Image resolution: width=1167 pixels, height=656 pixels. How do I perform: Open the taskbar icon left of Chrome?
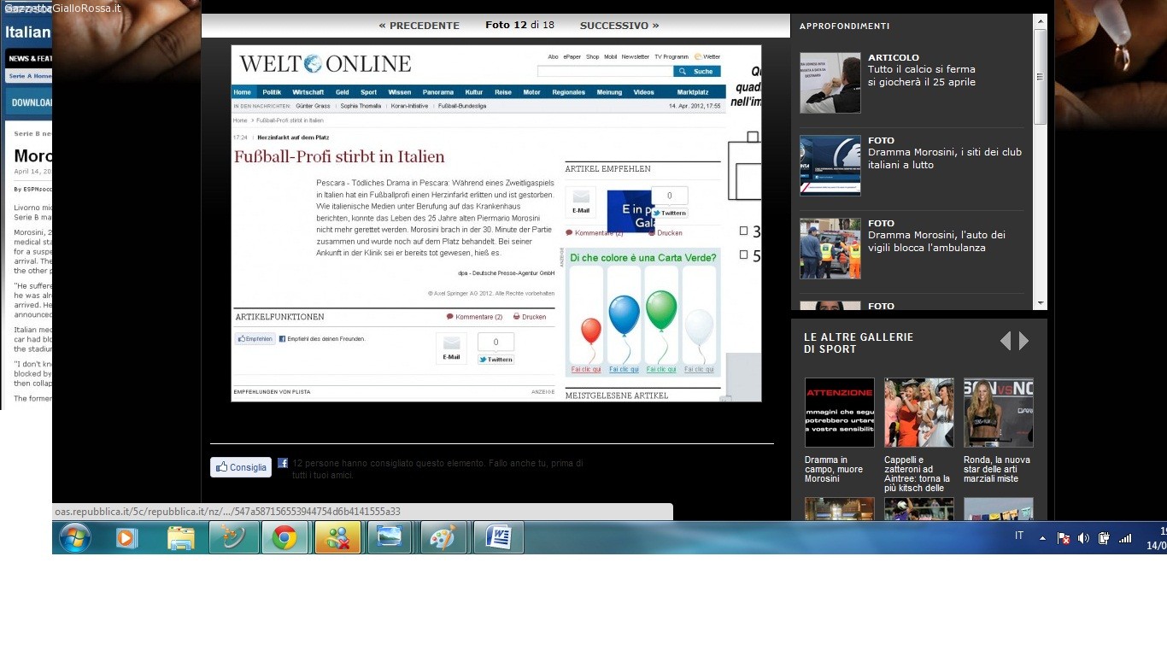click(234, 538)
